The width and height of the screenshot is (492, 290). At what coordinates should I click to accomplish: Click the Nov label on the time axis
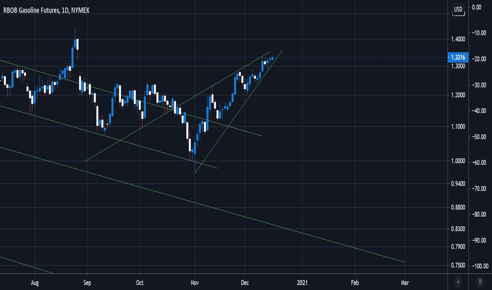[195, 283]
